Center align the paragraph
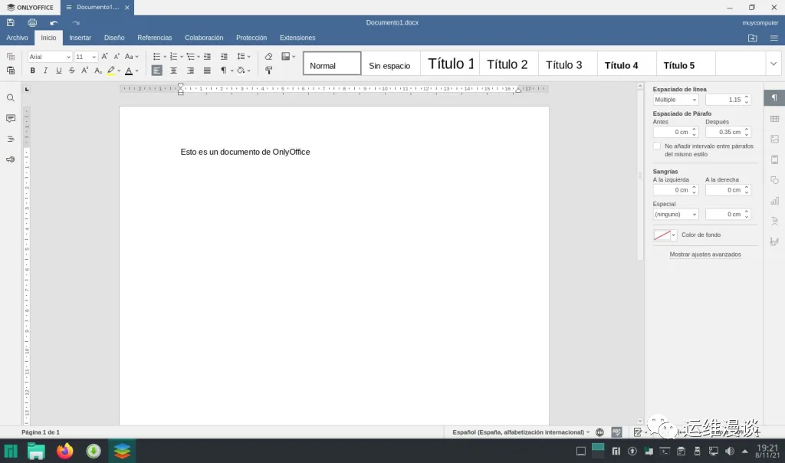 click(173, 71)
